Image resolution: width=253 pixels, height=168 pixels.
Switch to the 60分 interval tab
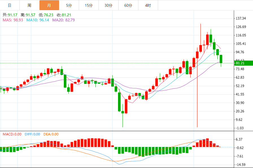(x=128, y=5)
